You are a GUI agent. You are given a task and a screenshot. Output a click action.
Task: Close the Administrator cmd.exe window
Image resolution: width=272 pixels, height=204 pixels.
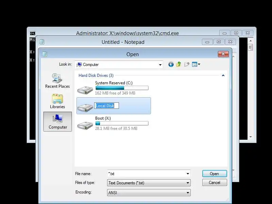click(248, 33)
